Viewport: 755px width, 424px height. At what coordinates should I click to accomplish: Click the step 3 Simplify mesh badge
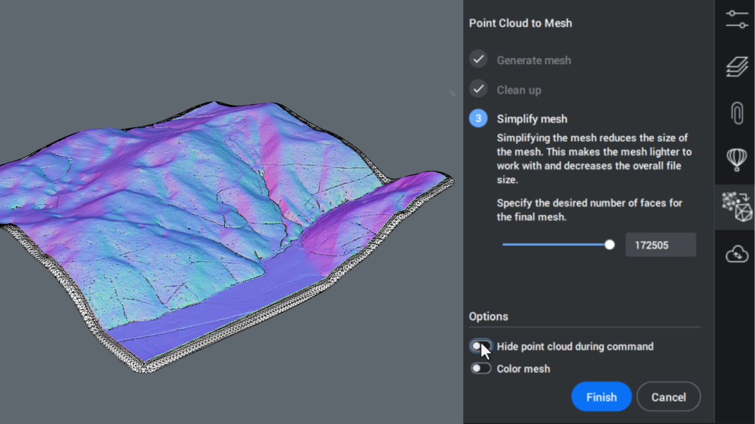478,118
